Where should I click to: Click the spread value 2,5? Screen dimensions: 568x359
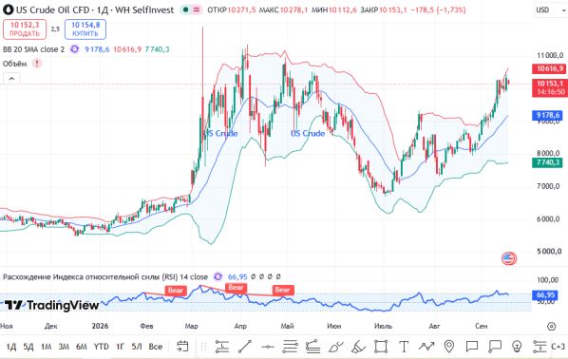tap(55, 29)
